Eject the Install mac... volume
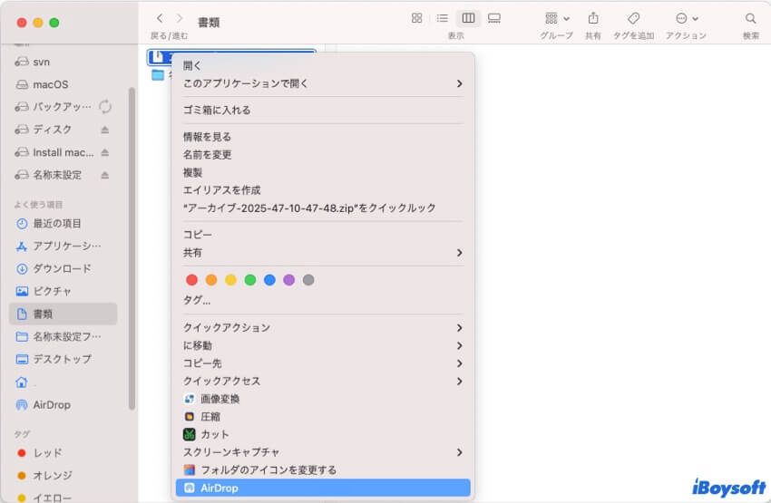Viewport: 771px width, 503px height. click(104, 152)
